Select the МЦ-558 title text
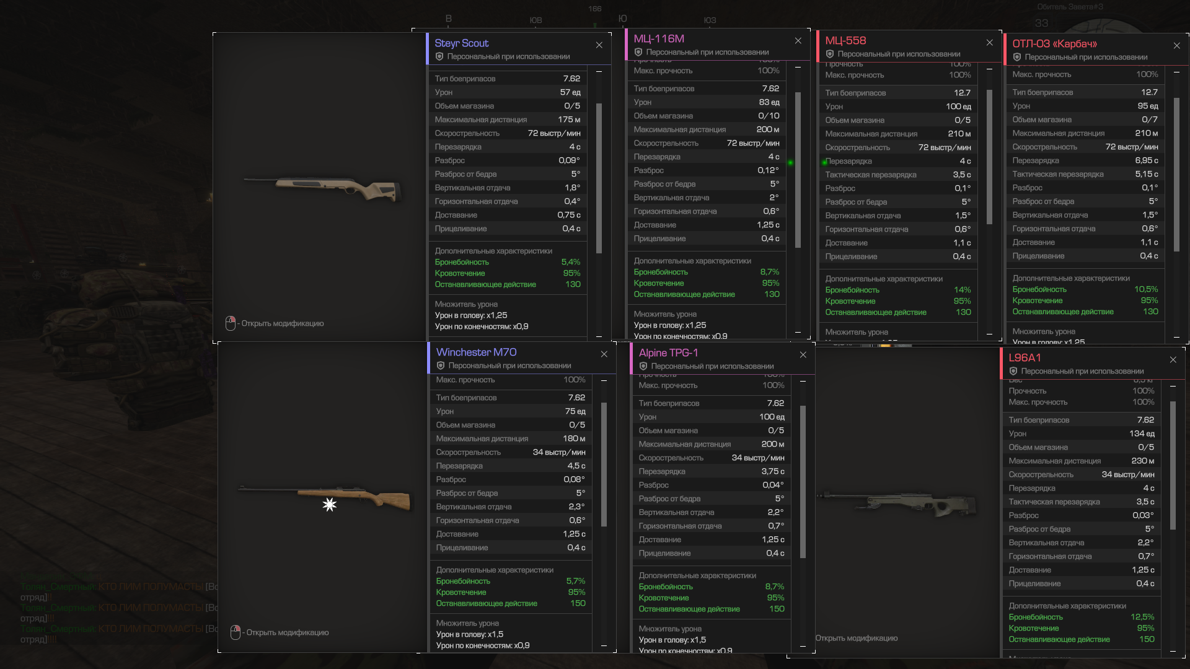Viewport: 1190px width, 669px height. [845, 41]
